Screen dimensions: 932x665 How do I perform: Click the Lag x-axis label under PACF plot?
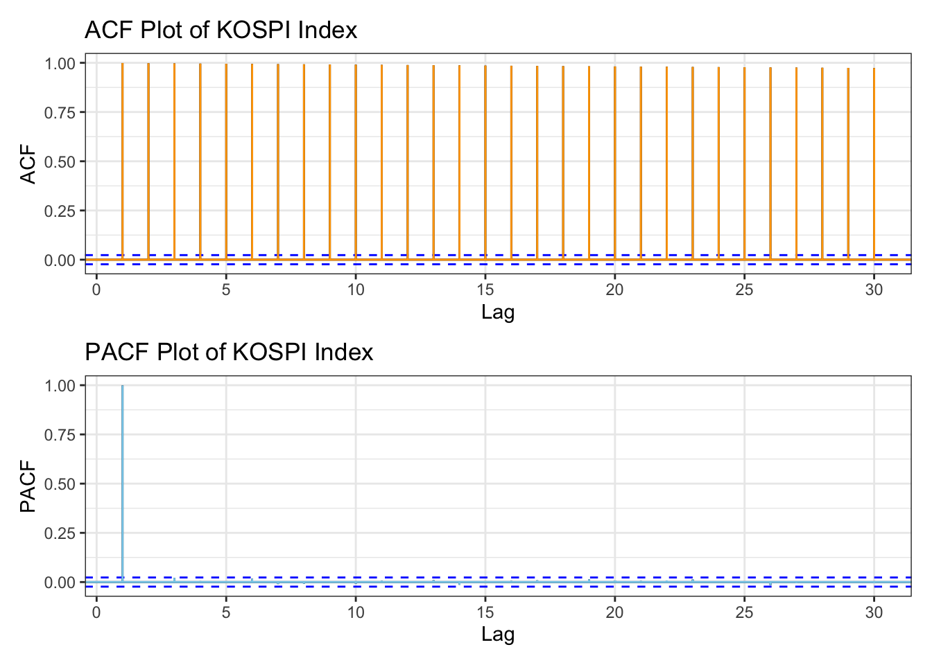tap(497, 634)
